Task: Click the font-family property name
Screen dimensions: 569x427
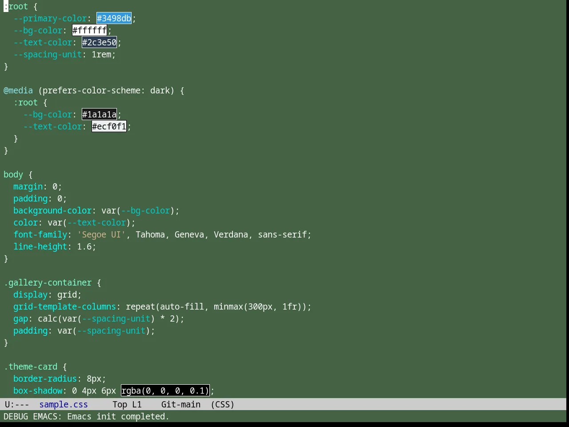Action: pyautogui.click(x=40, y=234)
